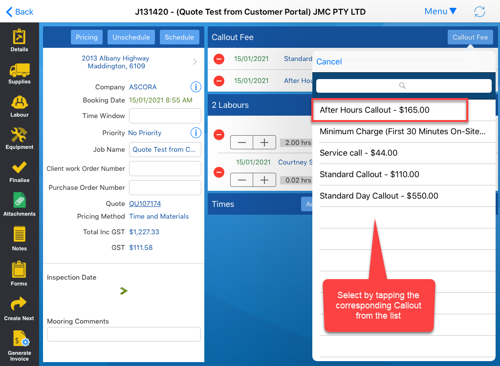Viewport: 500px width, 366px height.
Task: Choose Standard Day Callout - $550.00
Action: (x=379, y=196)
